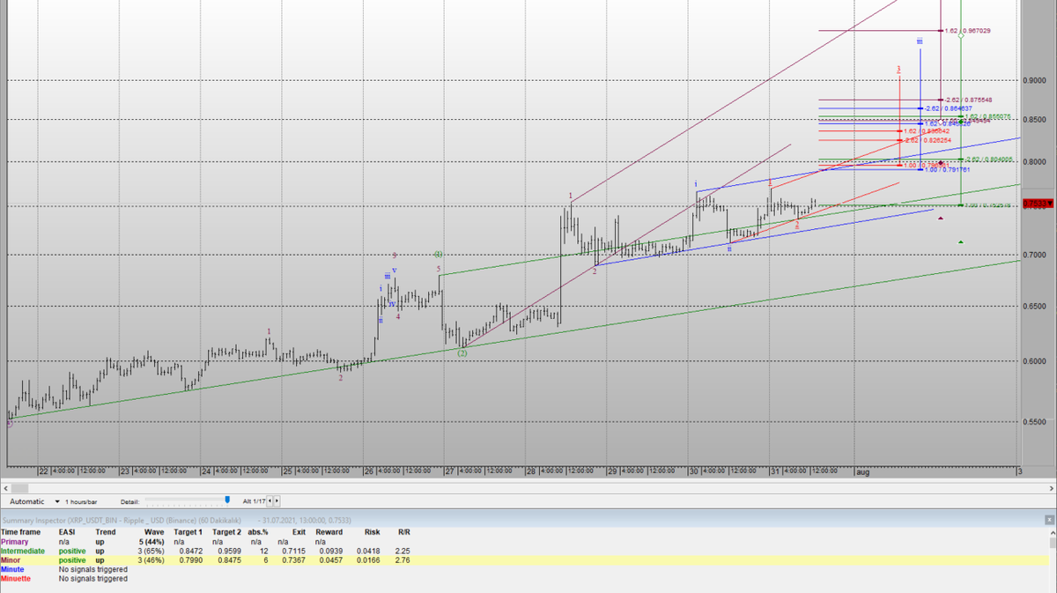
Task: Adjust the Detail slider handle
Action: [x=227, y=500]
